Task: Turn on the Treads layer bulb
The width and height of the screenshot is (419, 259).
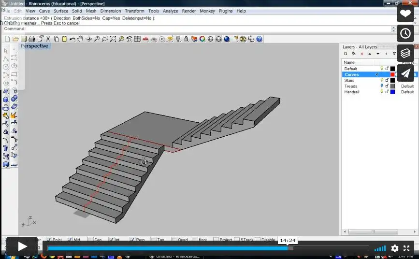Action: click(382, 86)
